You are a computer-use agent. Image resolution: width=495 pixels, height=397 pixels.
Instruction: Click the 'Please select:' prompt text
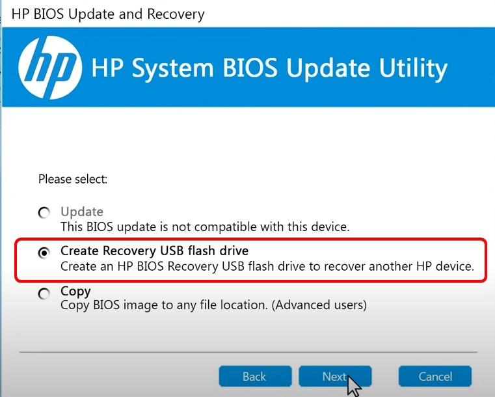pyautogui.click(x=73, y=179)
